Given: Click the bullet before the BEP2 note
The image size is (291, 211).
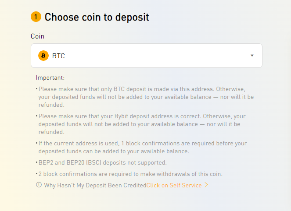Looking at the screenshot, I should pos(37,163).
